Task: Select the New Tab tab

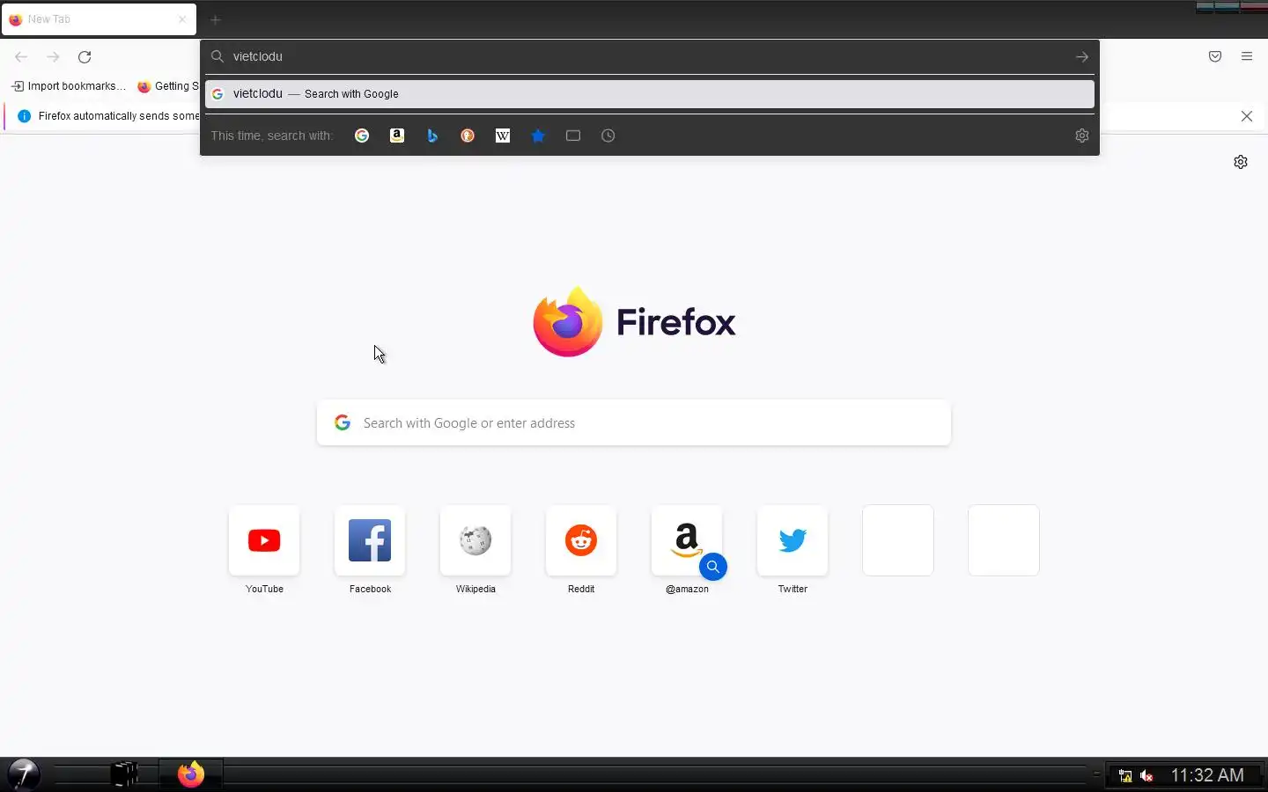Action: pos(99,19)
